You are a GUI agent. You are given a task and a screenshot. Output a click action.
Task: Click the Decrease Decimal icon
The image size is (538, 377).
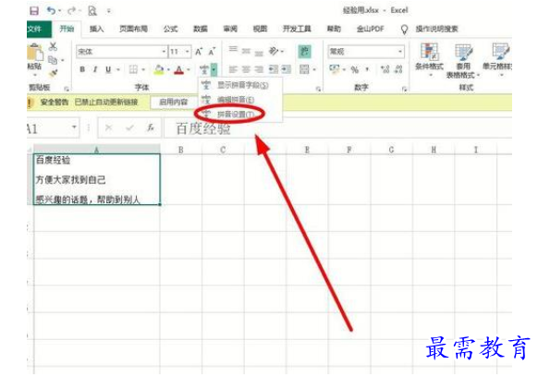(x=398, y=69)
